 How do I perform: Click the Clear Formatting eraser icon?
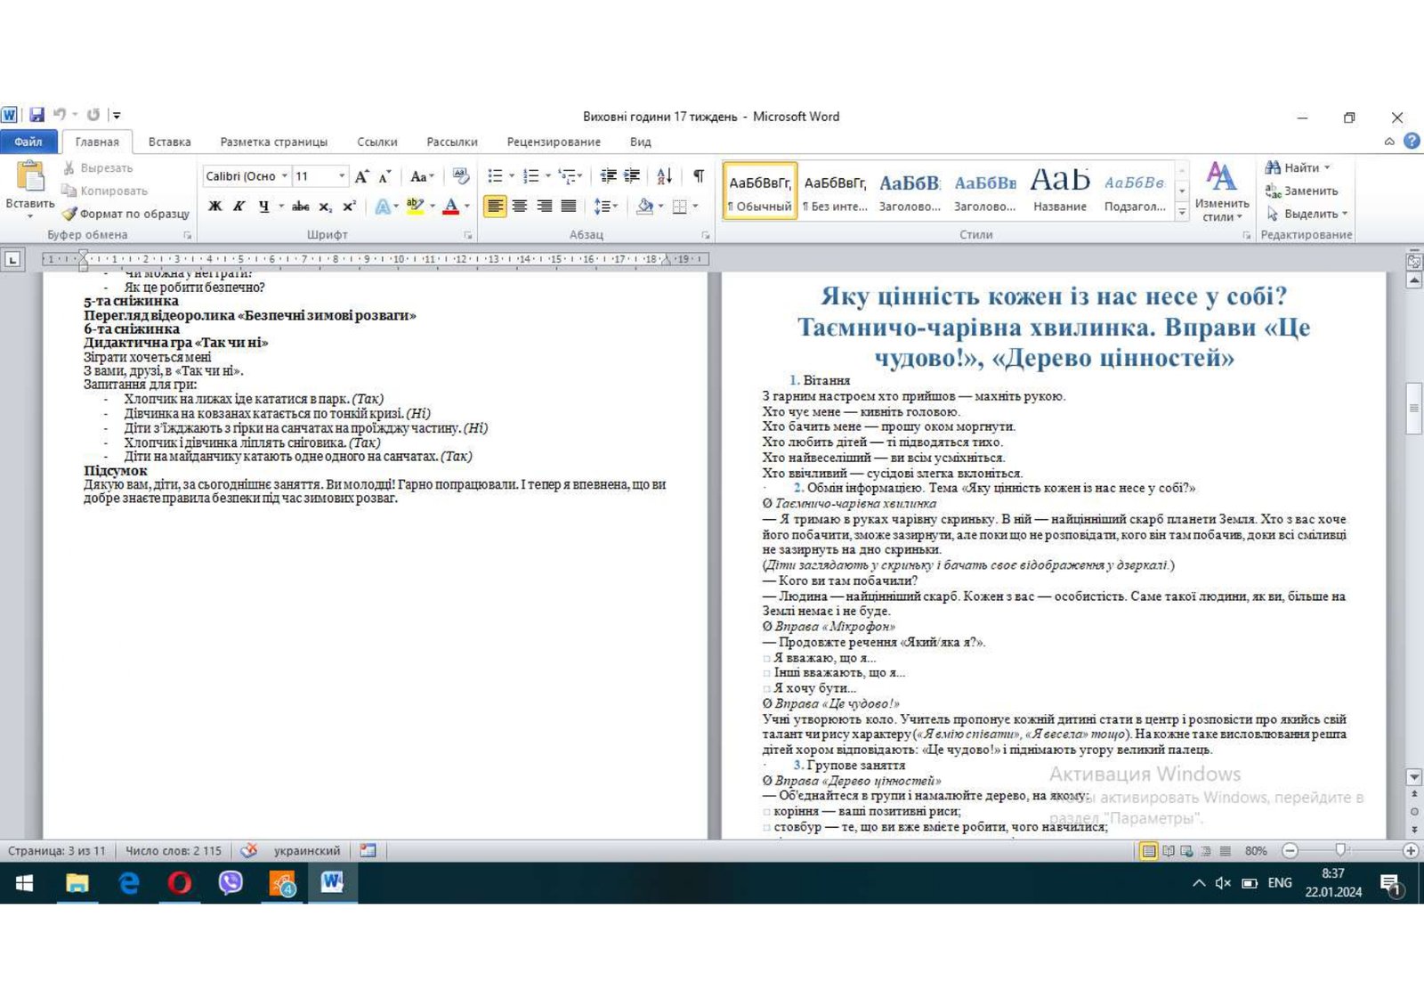click(460, 176)
